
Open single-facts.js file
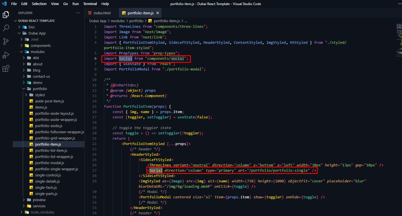coord(46,187)
